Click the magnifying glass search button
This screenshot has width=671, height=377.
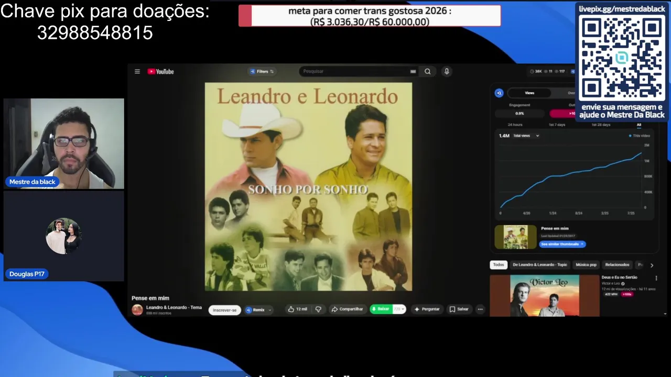coord(428,72)
